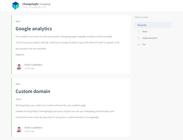Image resolution: width=183 pixels, height=140 pixels.
Task: Click the 6 days ago timestamp
Action: coord(29,131)
